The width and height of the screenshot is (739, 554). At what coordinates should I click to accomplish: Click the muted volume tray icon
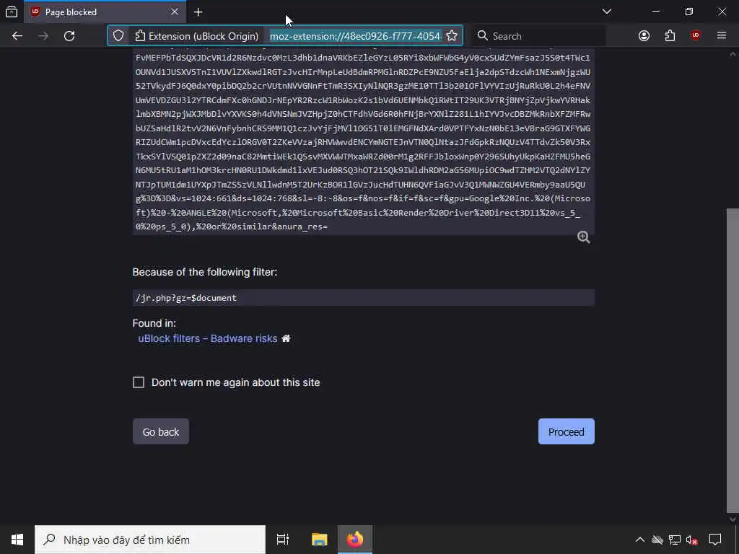click(x=692, y=540)
